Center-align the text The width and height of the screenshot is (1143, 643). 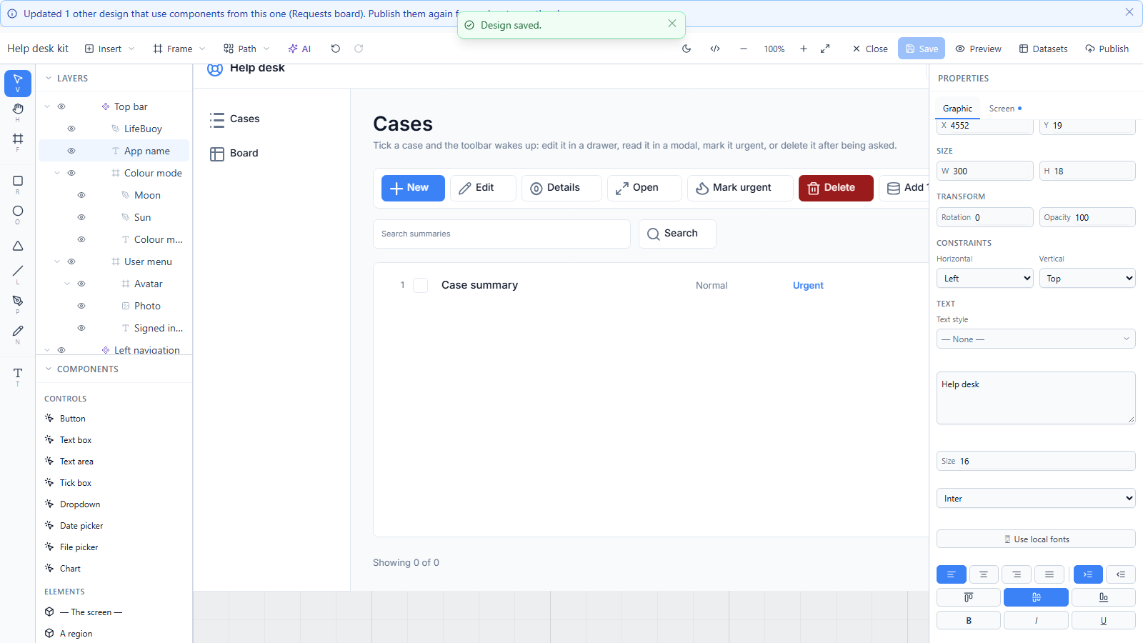click(x=984, y=574)
